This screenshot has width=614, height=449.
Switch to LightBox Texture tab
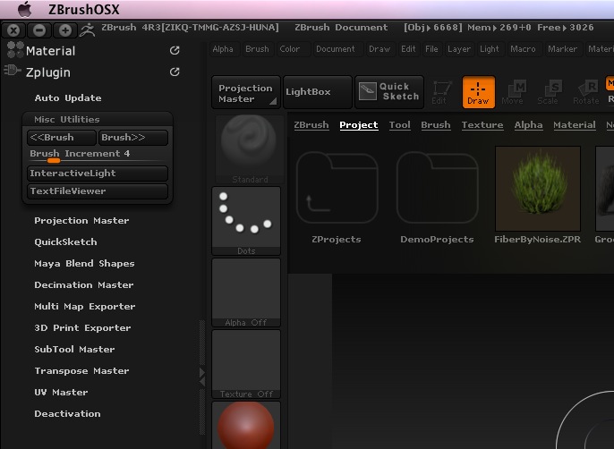pyautogui.click(x=482, y=125)
